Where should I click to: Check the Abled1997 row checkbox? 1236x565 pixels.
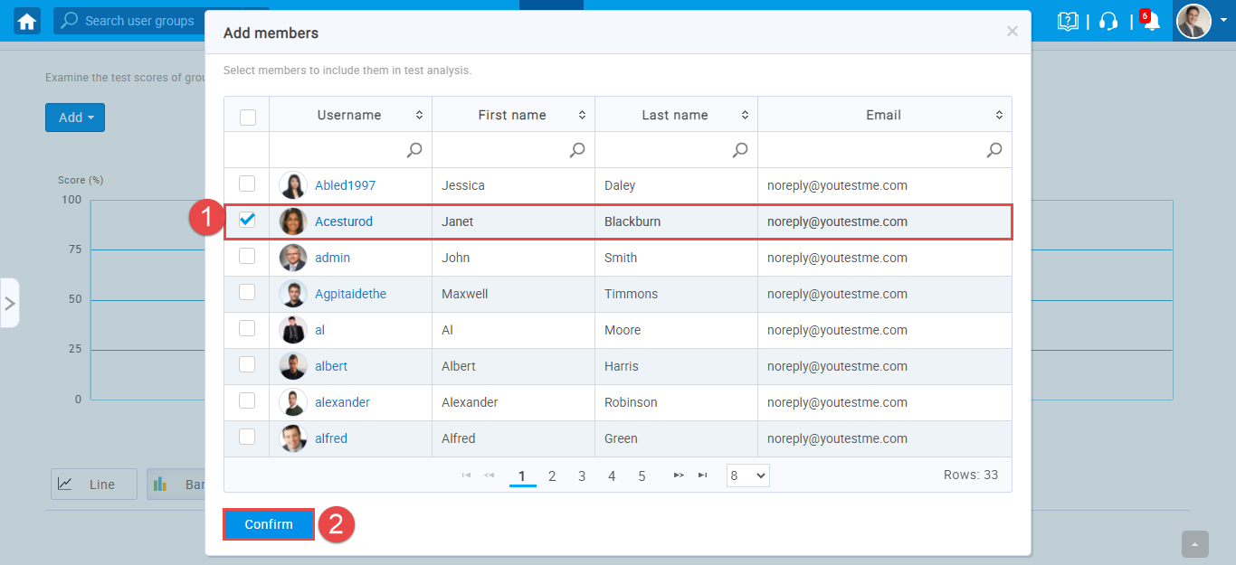click(247, 184)
